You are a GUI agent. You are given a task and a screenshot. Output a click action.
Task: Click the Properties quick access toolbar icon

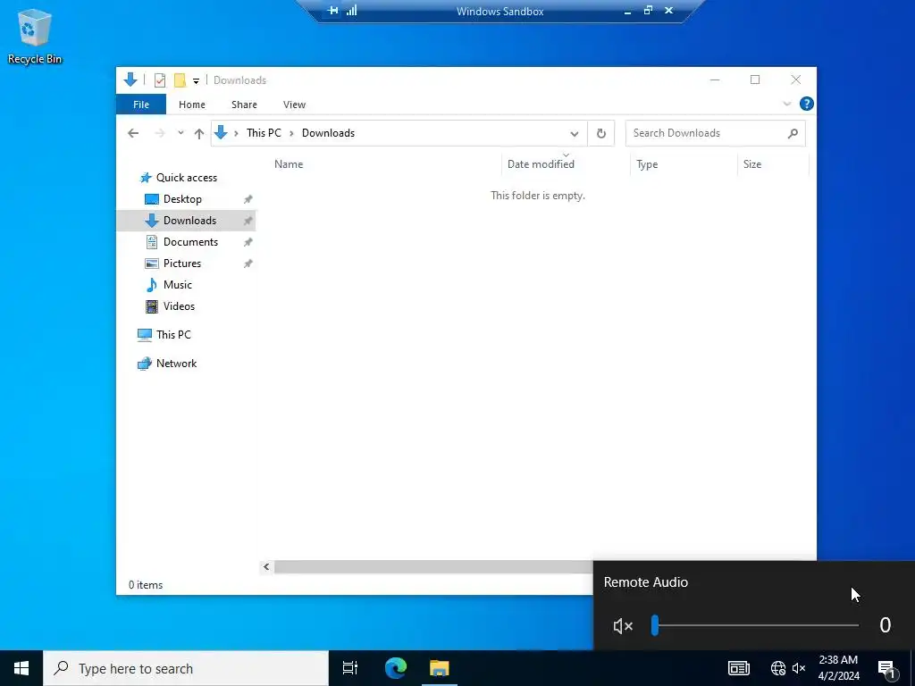point(159,80)
